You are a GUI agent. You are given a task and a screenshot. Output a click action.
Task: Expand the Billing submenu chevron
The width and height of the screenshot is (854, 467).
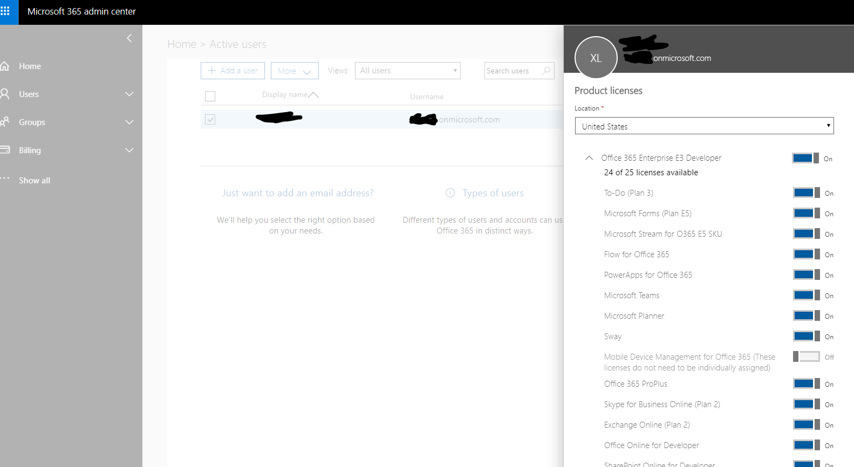pyautogui.click(x=129, y=150)
